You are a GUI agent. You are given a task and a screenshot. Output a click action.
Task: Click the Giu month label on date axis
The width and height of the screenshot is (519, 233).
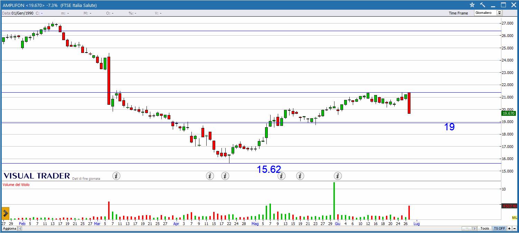coord(337,224)
